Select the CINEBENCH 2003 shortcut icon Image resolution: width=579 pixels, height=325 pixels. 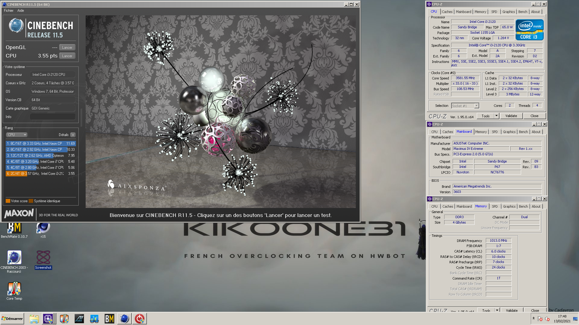point(14,262)
